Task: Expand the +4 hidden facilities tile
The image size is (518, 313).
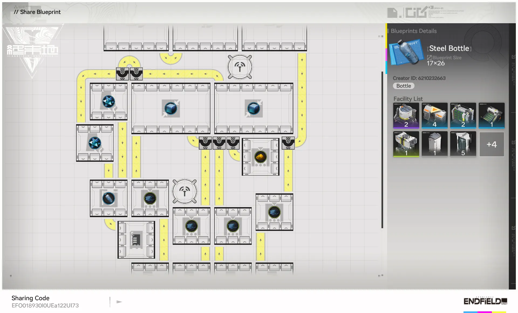Action: tap(491, 144)
